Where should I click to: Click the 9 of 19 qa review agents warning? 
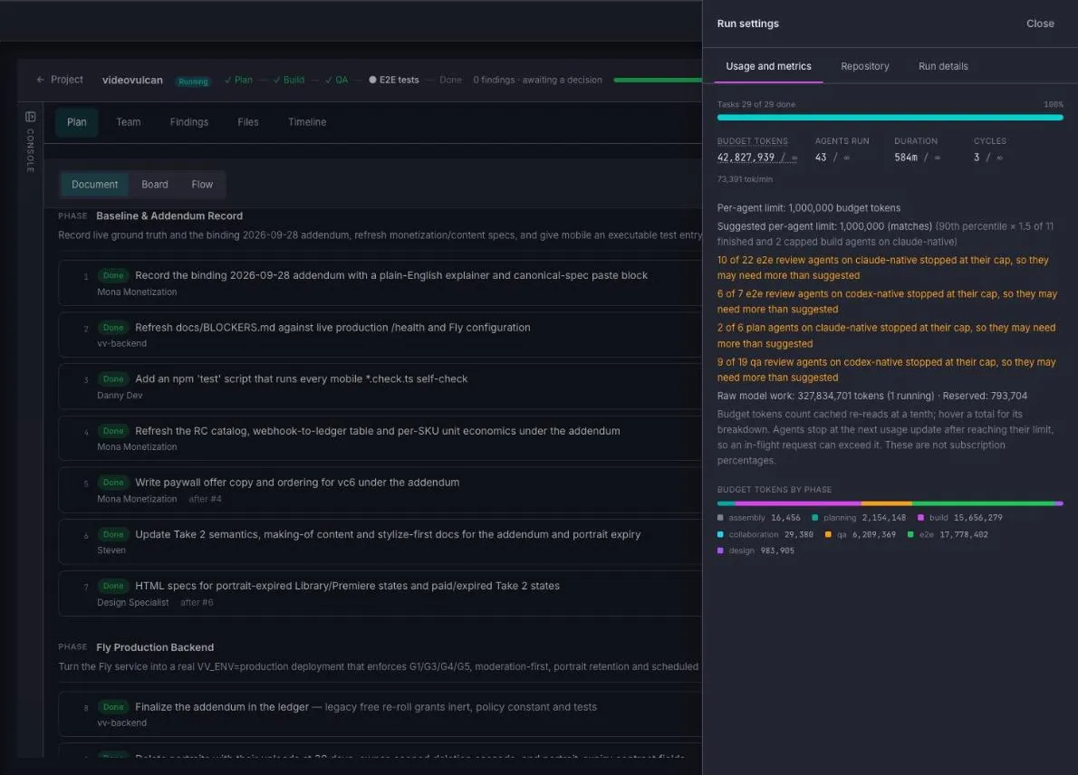(886, 369)
